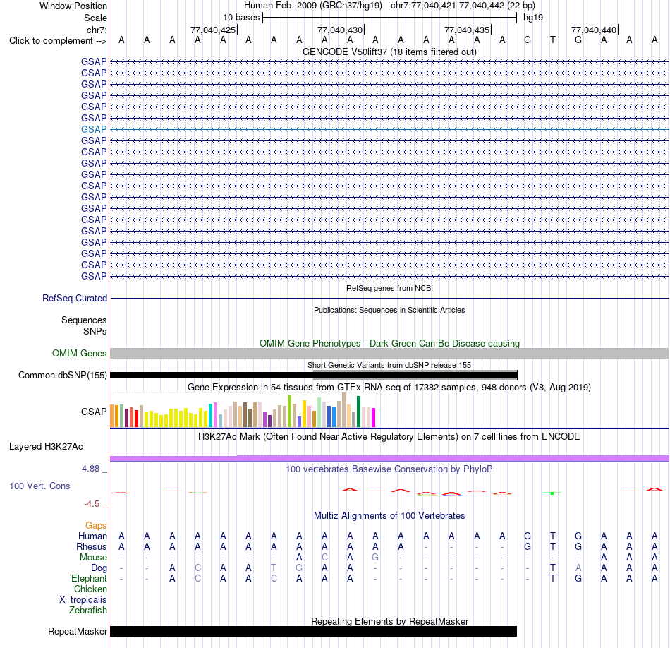Open the GSAP GTEx expression bar chart
Screen dimensions: 670x648
[243, 410]
